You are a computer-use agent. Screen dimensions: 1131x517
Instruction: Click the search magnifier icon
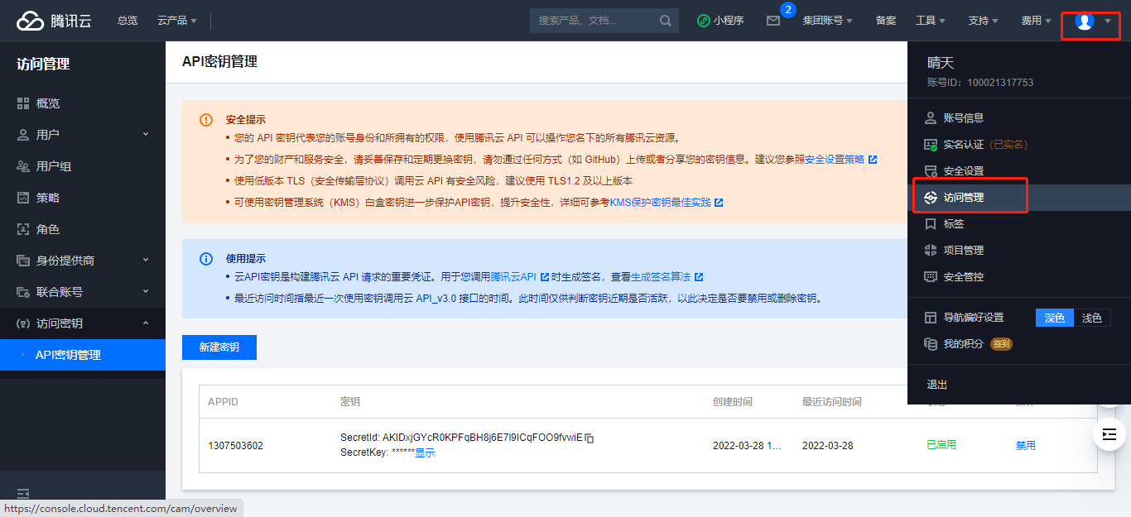click(x=666, y=21)
